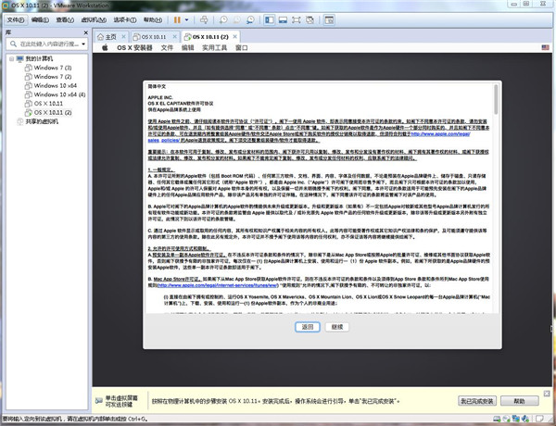Click the Home tab icon labeled 主页

103,35
